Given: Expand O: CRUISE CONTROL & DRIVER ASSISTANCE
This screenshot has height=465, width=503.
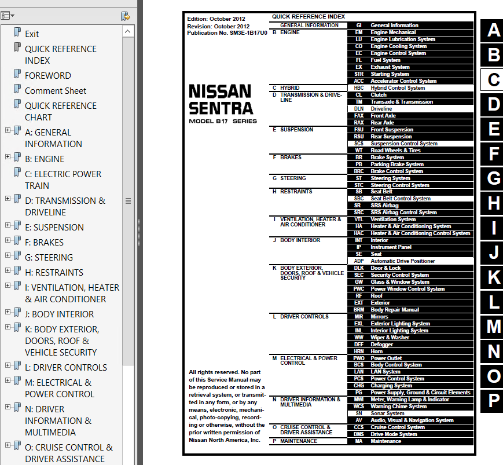Looking at the screenshot, I should point(8,445).
